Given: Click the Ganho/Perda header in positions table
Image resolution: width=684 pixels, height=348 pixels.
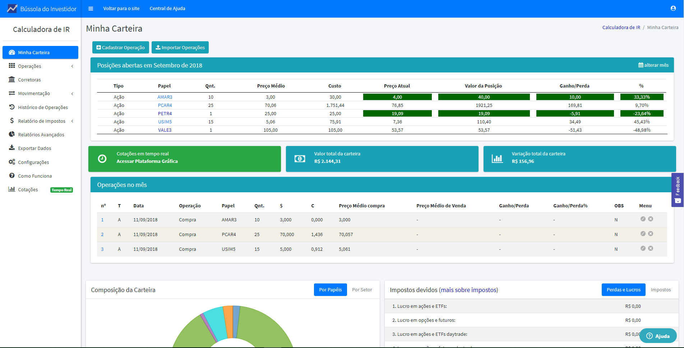Looking at the screenshot, I should [574, 86].
